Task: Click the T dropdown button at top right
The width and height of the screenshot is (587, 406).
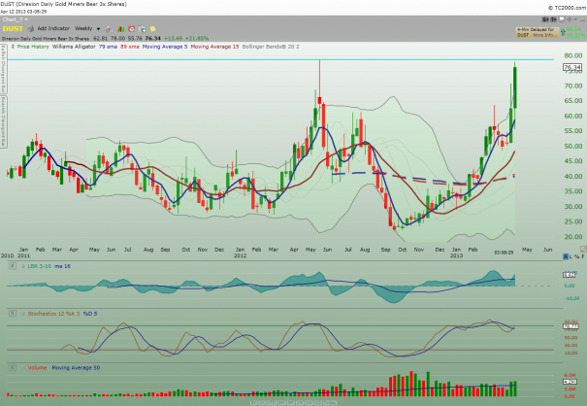Action: pos(553,19)
